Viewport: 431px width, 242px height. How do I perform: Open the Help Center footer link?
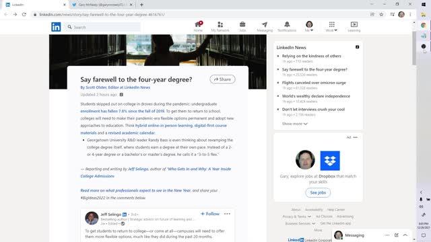pyautogui.click(x=335, y=210)
